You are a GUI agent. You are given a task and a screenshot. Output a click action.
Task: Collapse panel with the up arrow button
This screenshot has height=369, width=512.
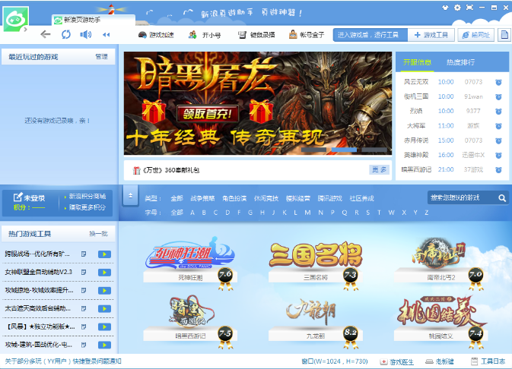click(x=130, y=196)
